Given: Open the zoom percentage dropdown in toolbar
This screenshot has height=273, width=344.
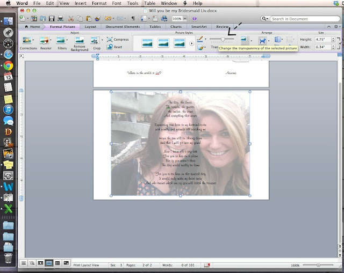Looking at the screenshot, I should point(185,19).
